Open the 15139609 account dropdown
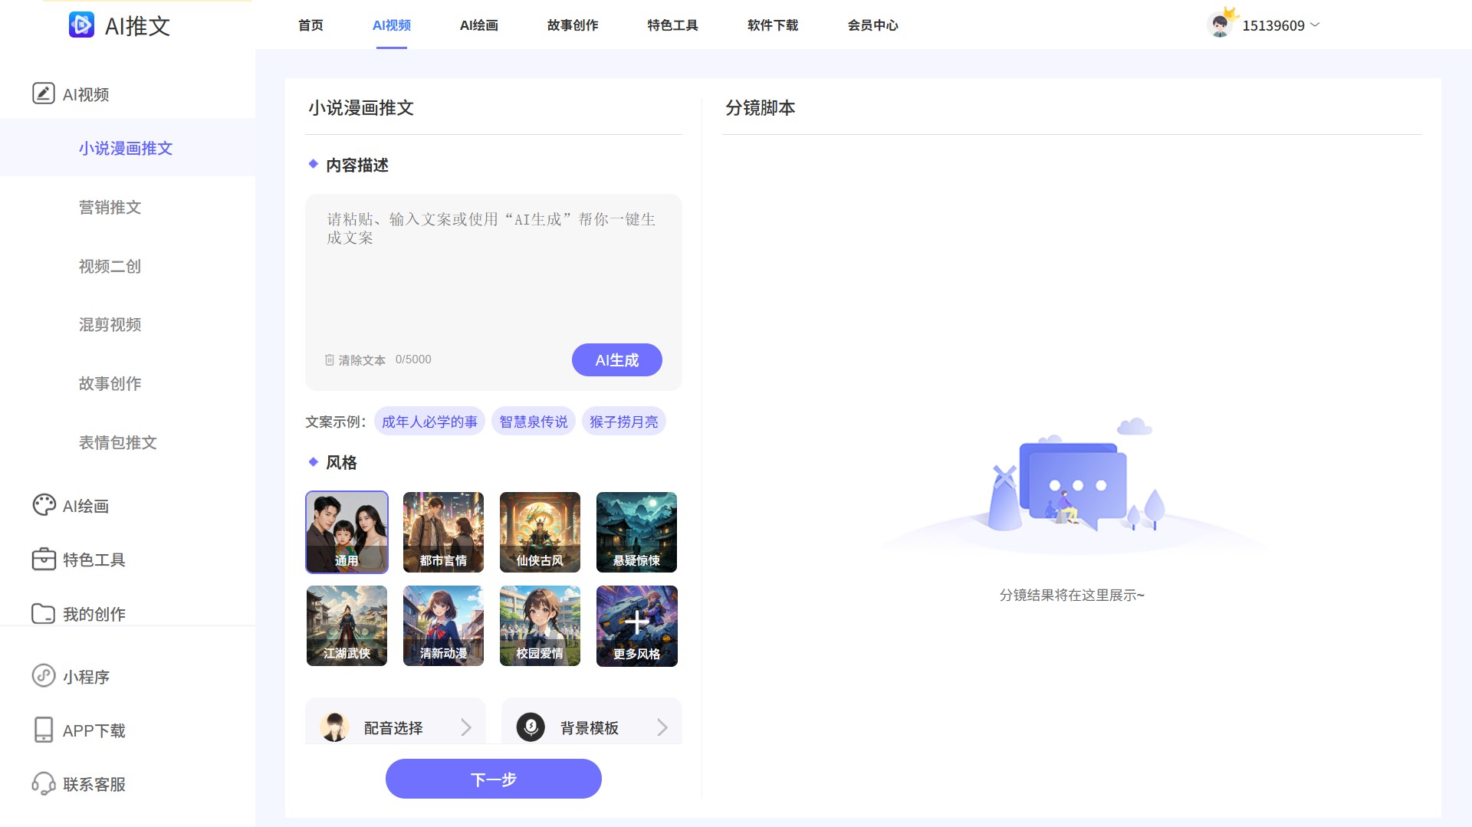Screen dimensions: 1472x827 click(1281, 25)
